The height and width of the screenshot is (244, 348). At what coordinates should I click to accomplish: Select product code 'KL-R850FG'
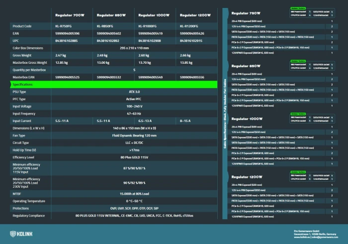[105, 26]
